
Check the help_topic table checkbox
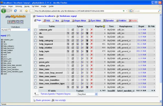pyautogui.click(x=36, y=51)
